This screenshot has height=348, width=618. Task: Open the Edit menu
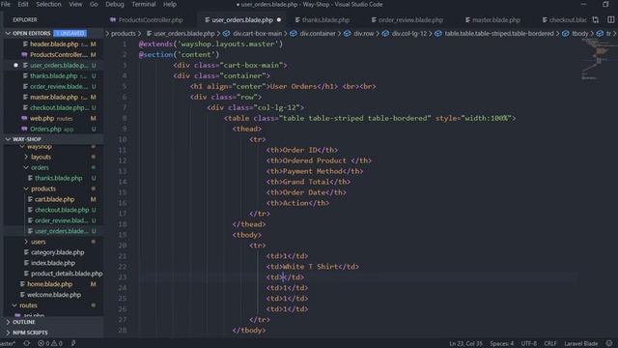coord(23,4)
